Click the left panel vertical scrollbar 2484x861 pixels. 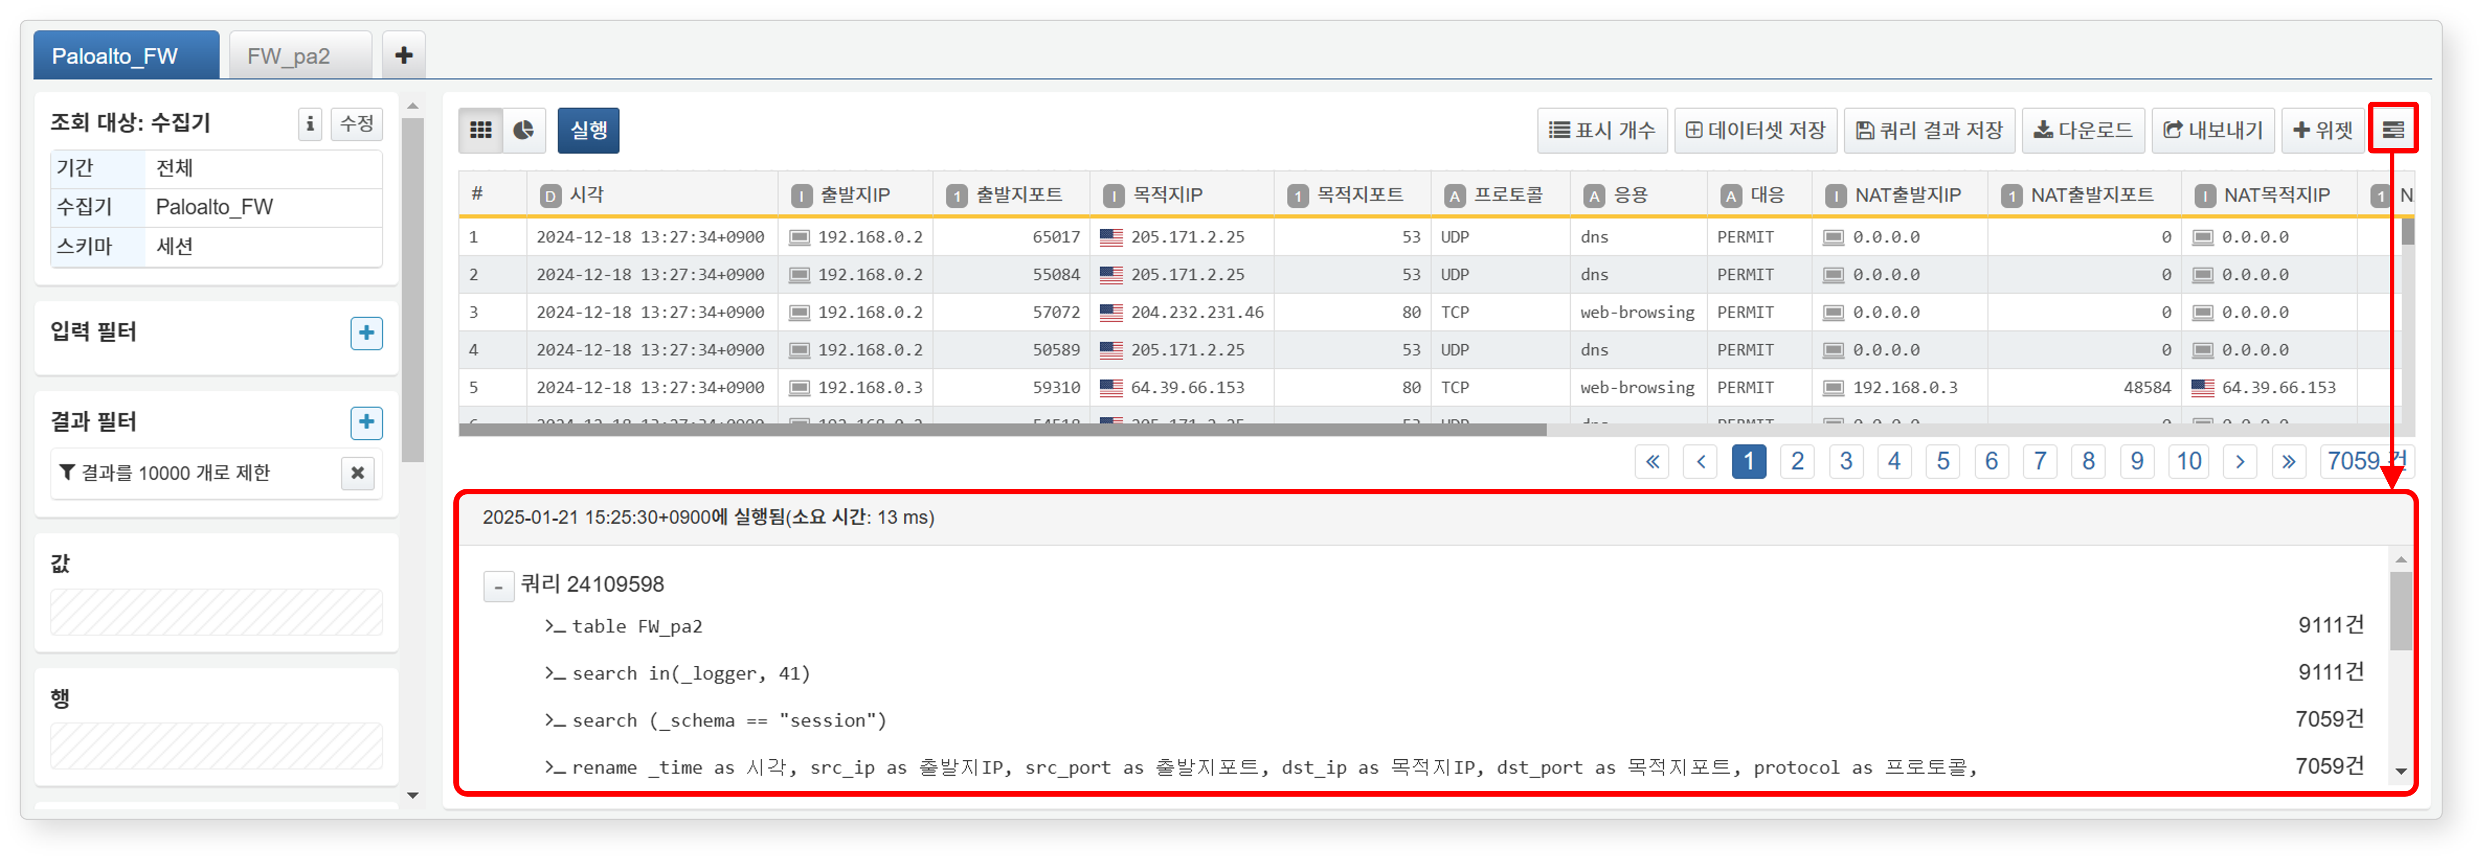[413, 289]
